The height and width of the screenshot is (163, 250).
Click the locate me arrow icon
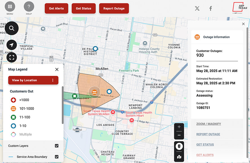pos(12,45)
